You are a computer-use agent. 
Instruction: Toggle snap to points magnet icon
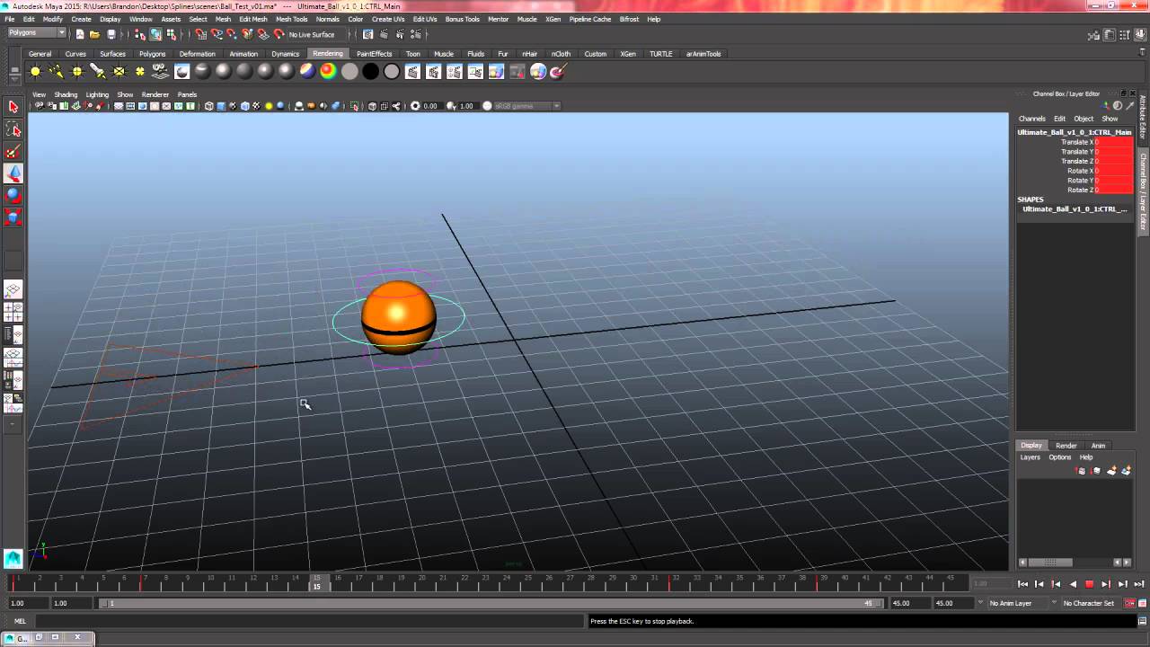point(232,34)
